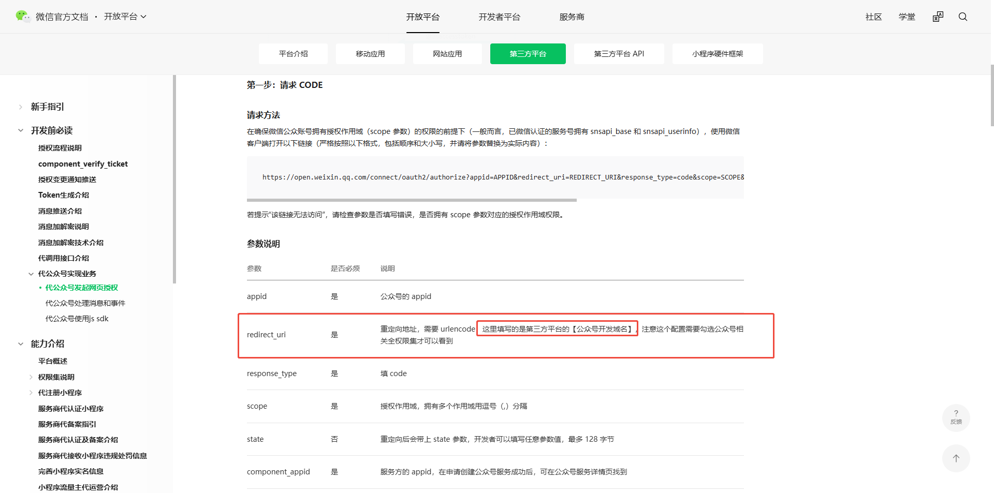Open component_verify_ticket in the sidebar
The image size is (994, 493).
[83, 164]
